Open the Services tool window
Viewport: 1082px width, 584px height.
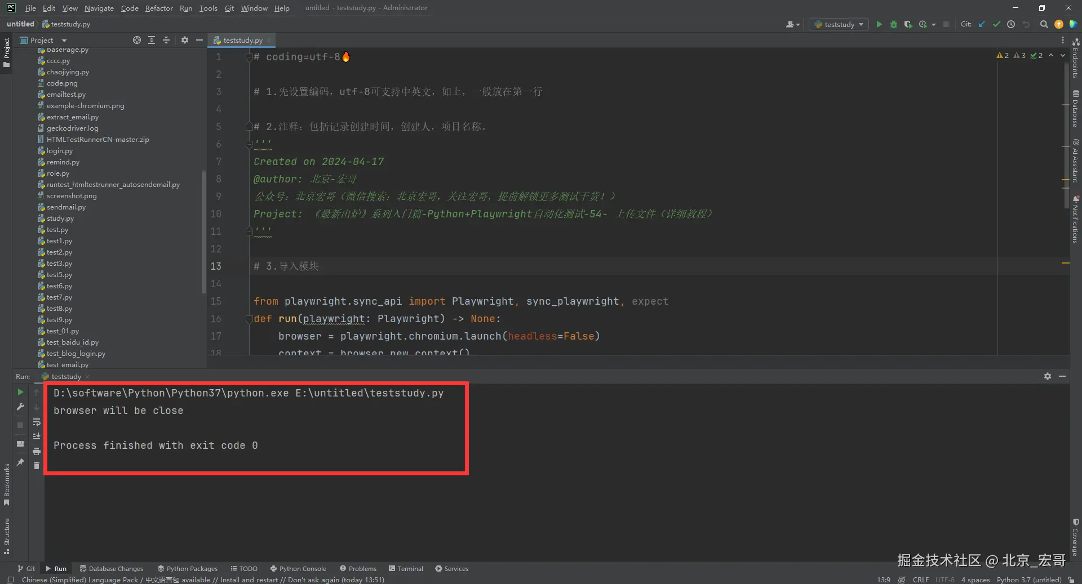[451, 568]
